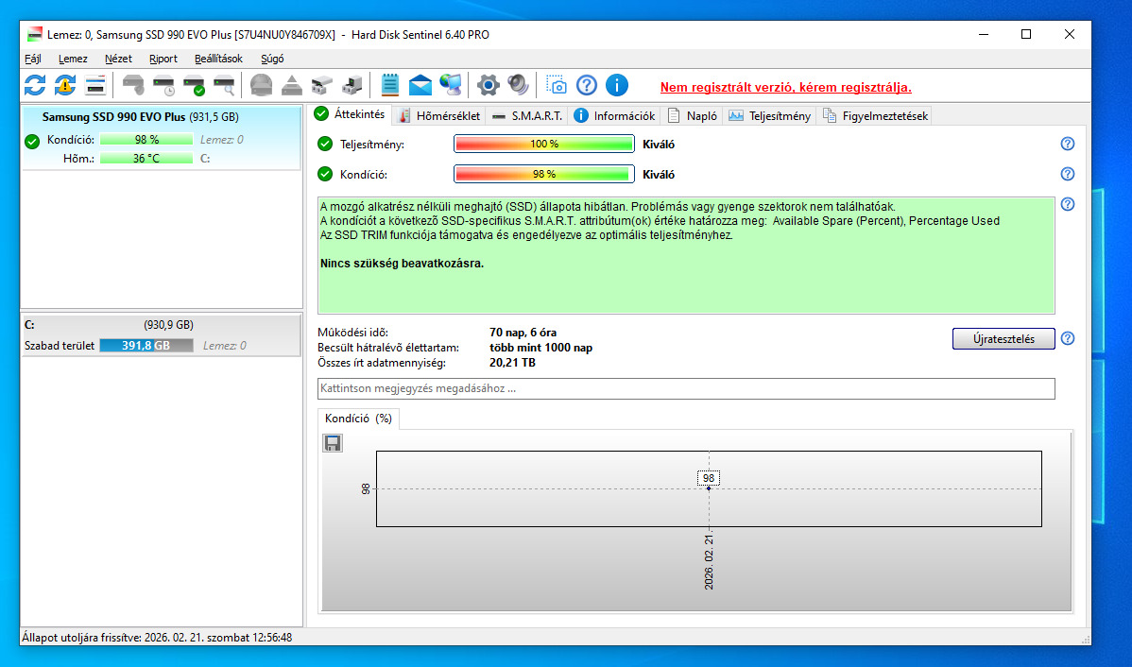Click the help icon next to Újratesztelés

tap(1068, 338)
